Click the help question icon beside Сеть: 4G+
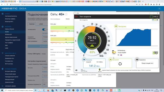 [66, 14]
